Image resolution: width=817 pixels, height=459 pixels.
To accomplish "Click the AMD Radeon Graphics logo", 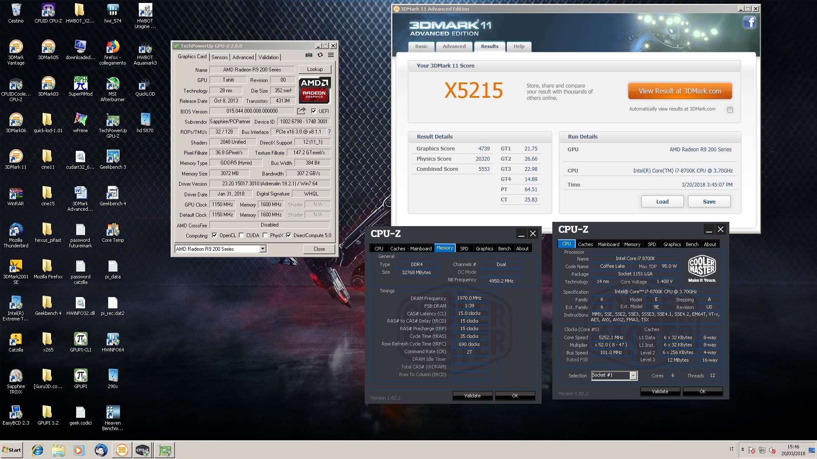I will coord(314,91).
